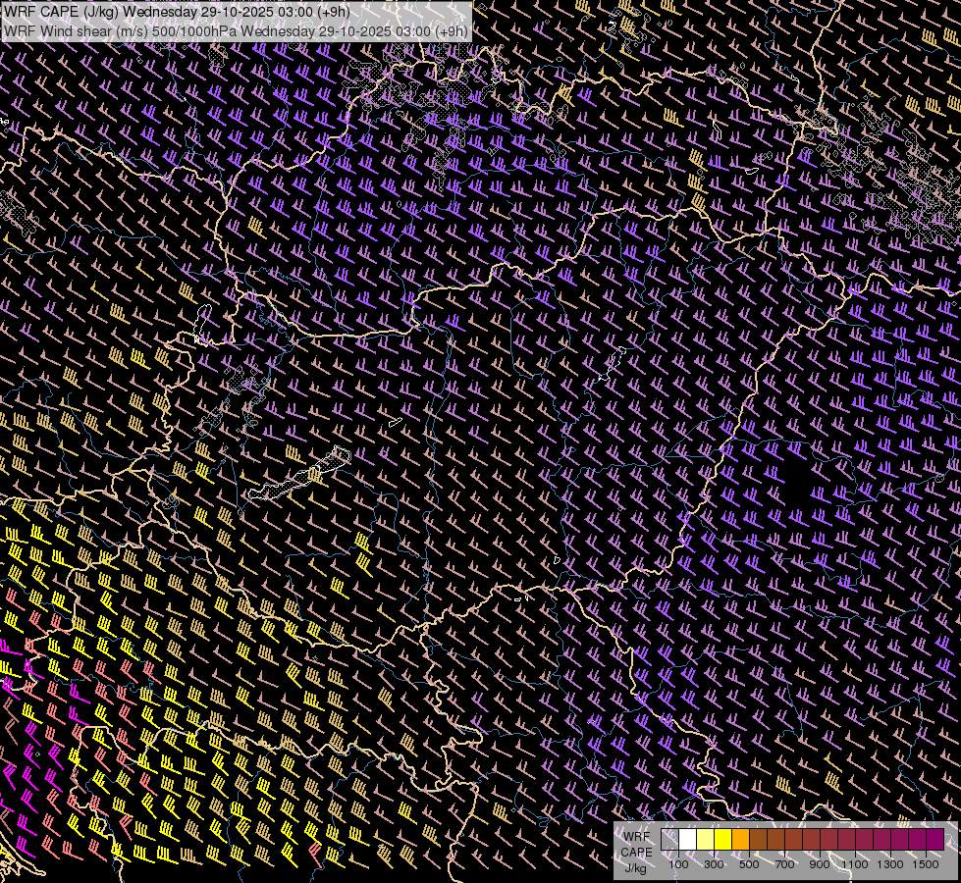Click the 'WRF Wind shear (m/s)' title line

[236, 30]
